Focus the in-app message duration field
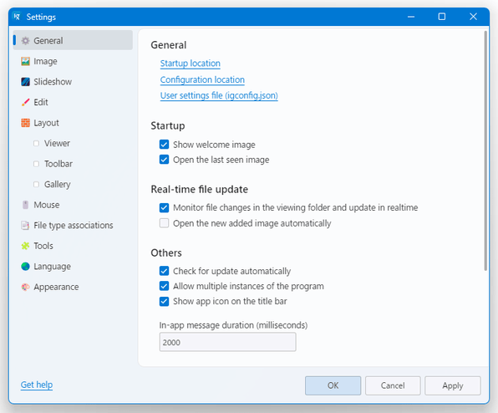This screenshot has height=413, width=498. (228, 342)
